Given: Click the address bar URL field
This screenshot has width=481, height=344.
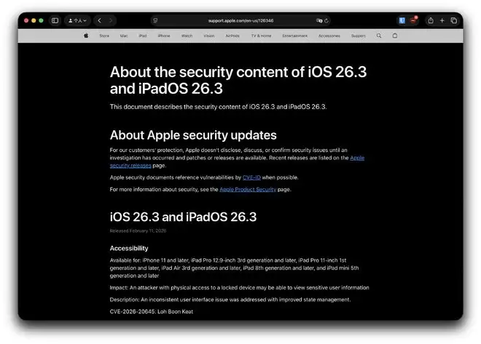Looking at the screenshot, I should (x=240, y=20).
